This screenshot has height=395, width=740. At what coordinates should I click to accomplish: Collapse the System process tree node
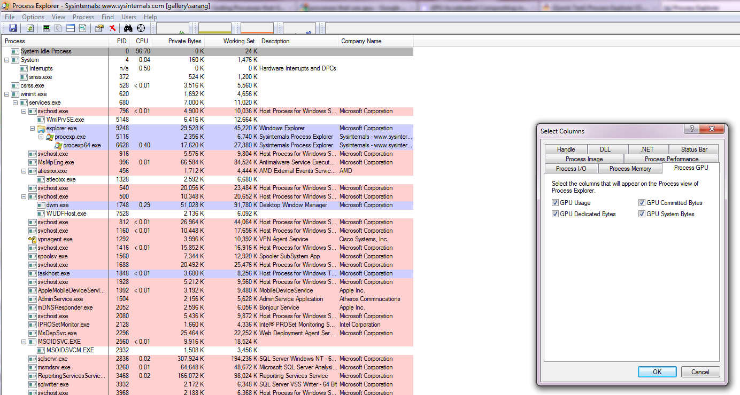pyautogui.click(x=6, y=60)
